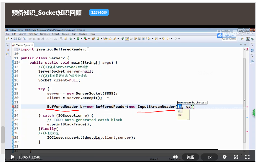Expand the folded import block at line 3
This screenshot has width=256, height=162.
click(19, 49)
